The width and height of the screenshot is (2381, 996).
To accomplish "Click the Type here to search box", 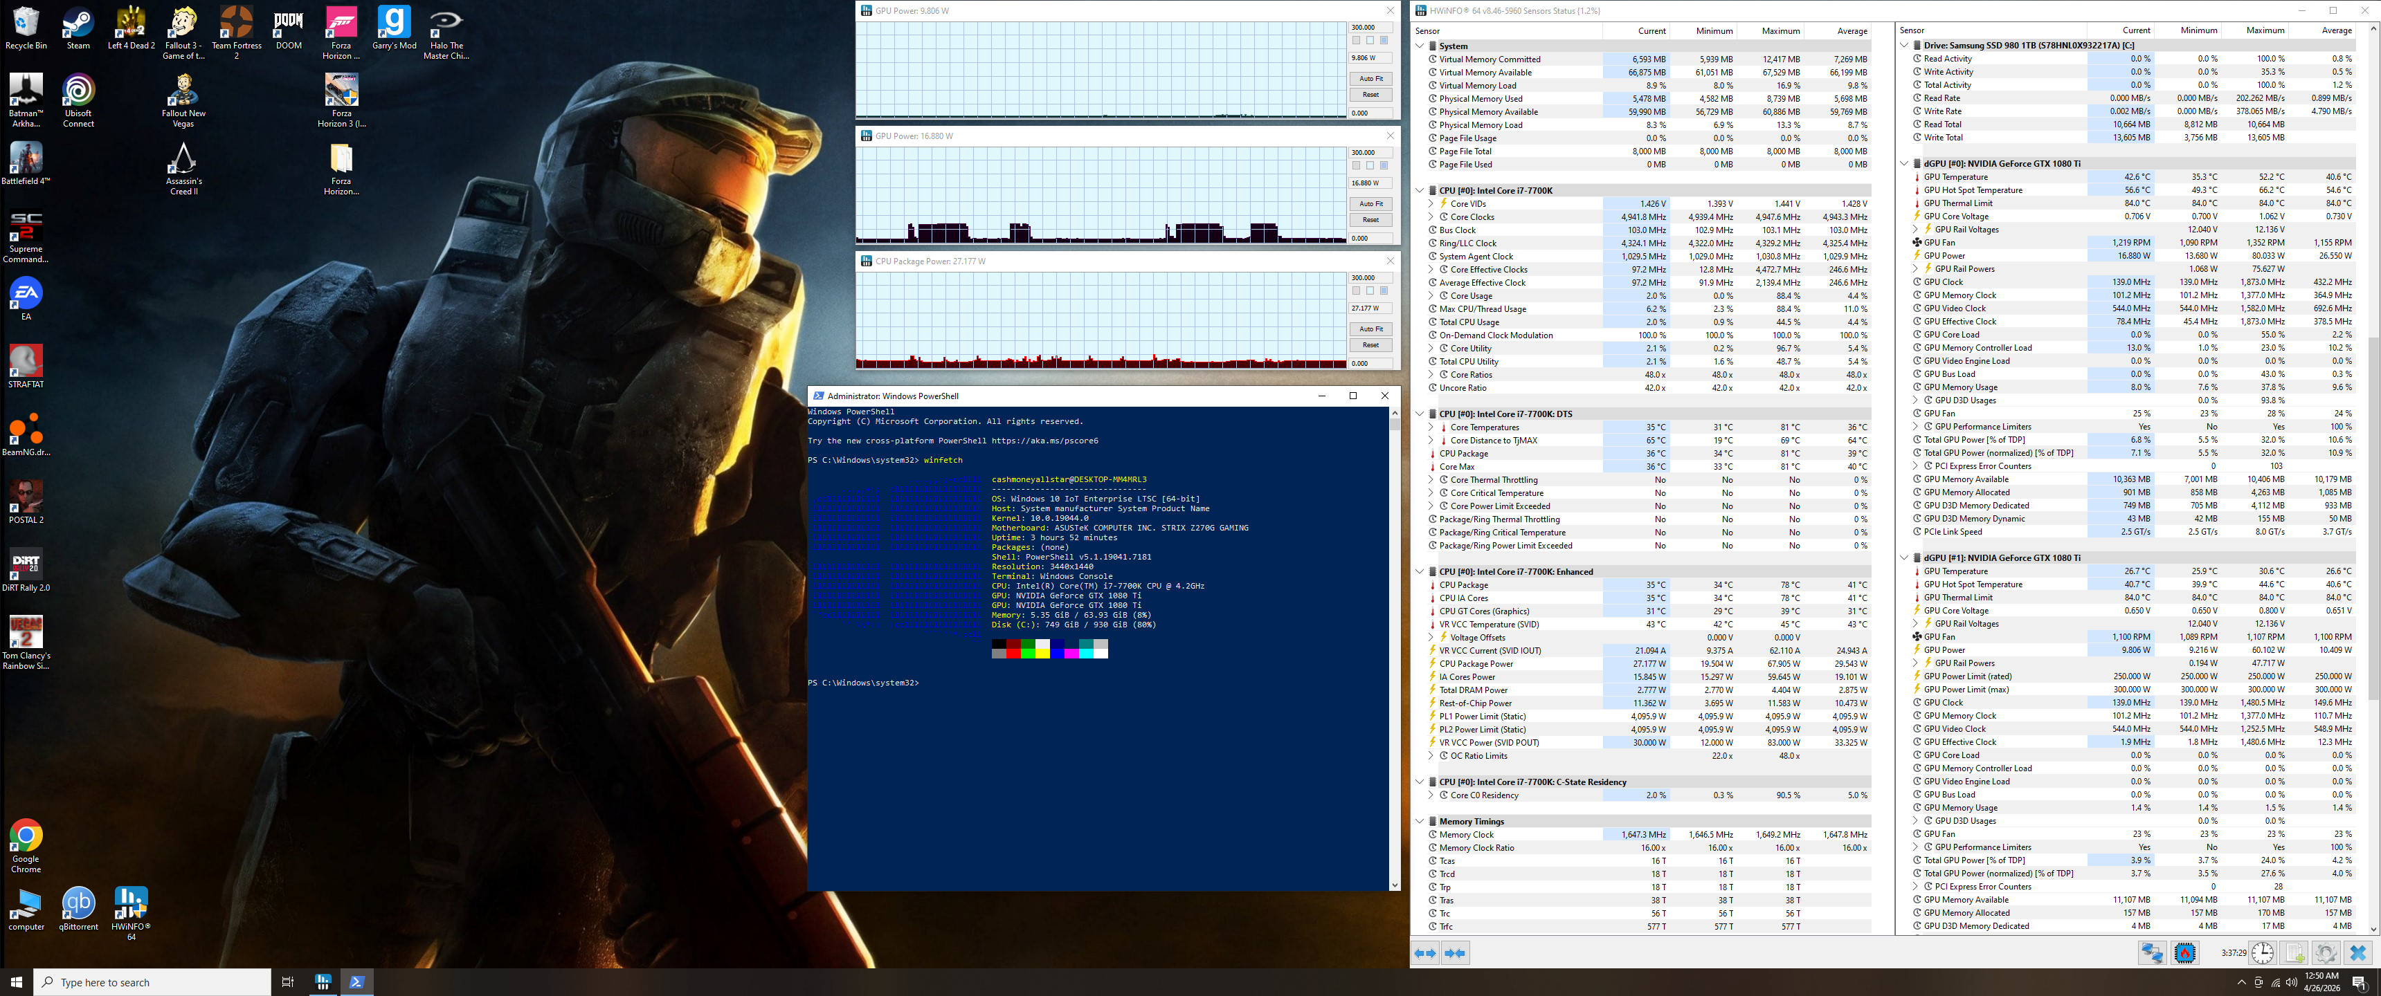I will 152,982.
